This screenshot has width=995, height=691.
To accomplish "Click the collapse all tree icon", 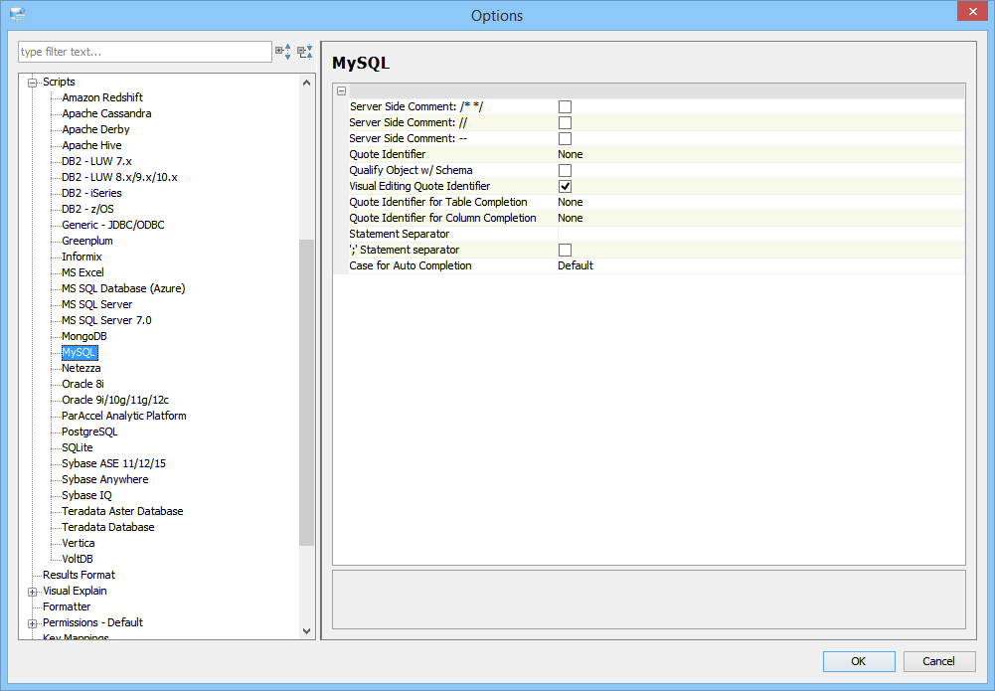I will pos(305,52).
